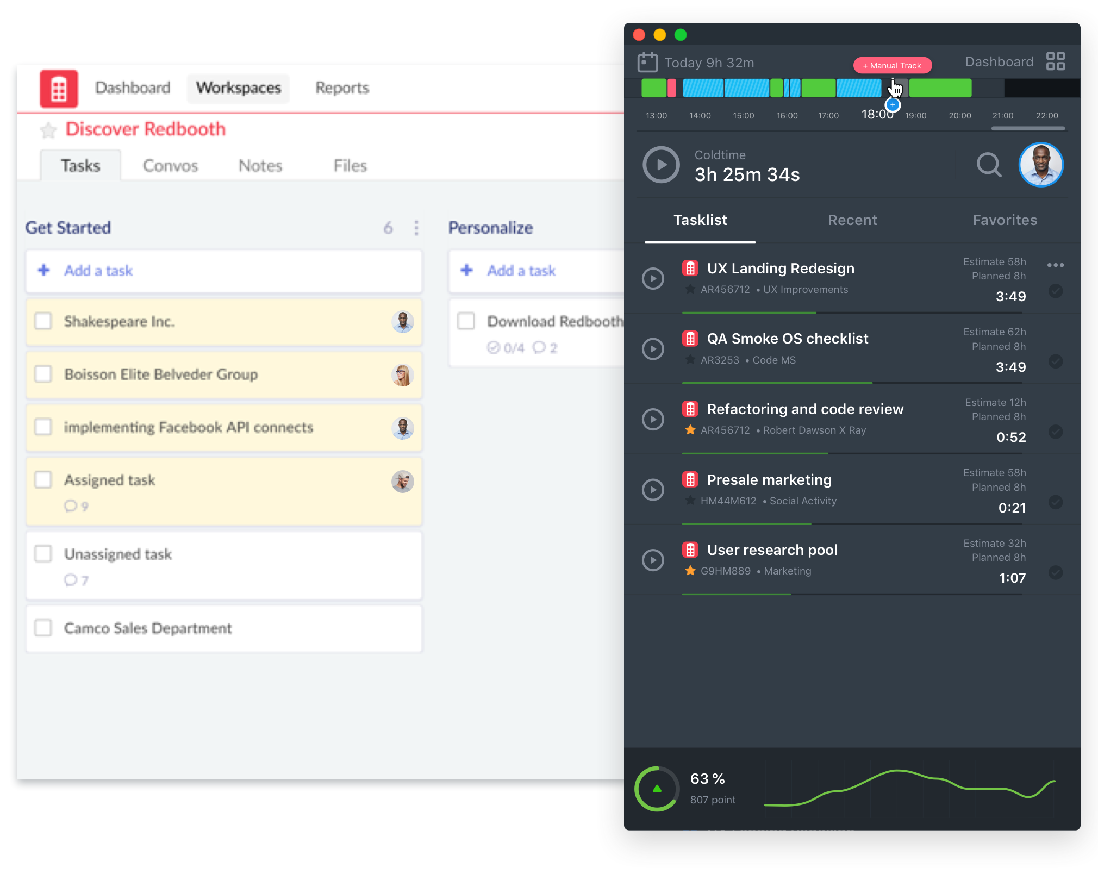This screenshot has width=1098, height=874.
Task: Click Add a task under Get Started
Action: [x=98, y=271]
